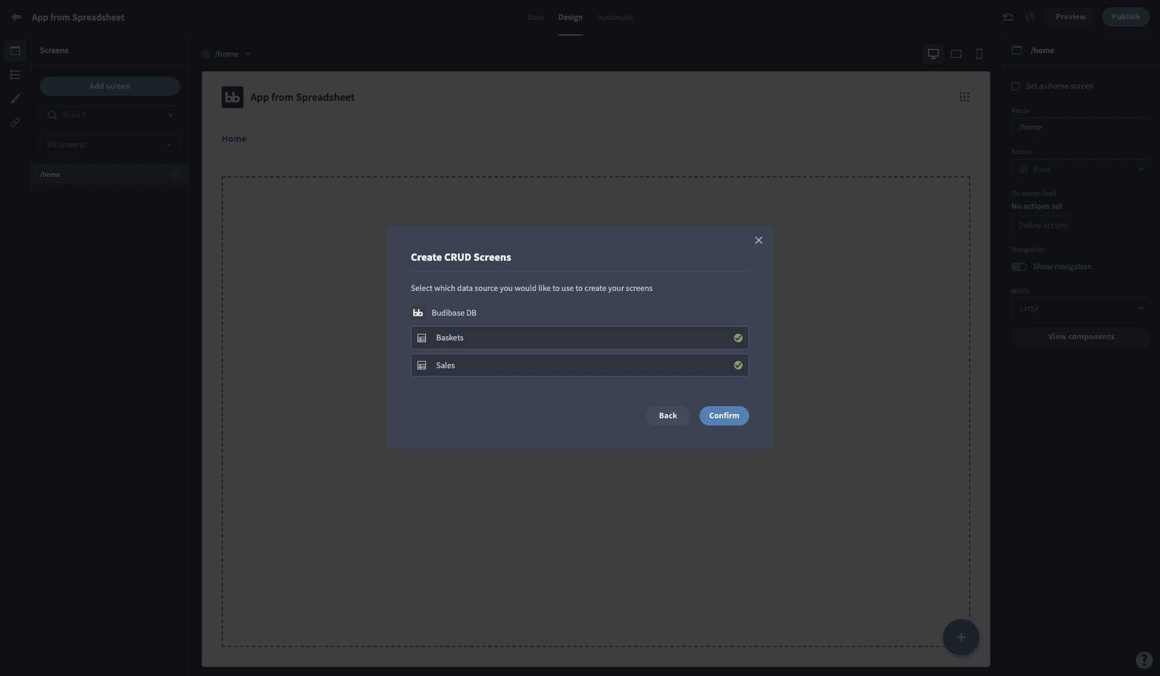Image resolution: width=1160 pixels, height=676 pixels.
Task: Expand the /home screen selector chevron
Action: [x=248, y=54]
